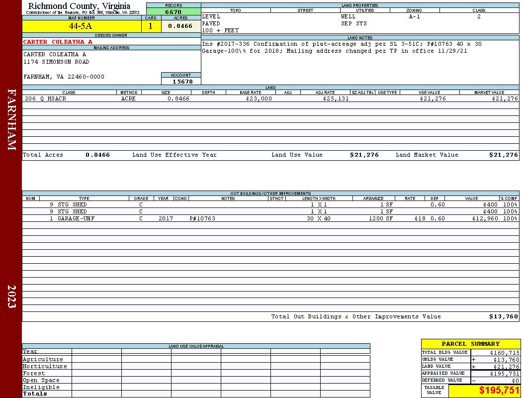
Task: Select Total Out Buildings value $13,760
Action: pos(504,317)
